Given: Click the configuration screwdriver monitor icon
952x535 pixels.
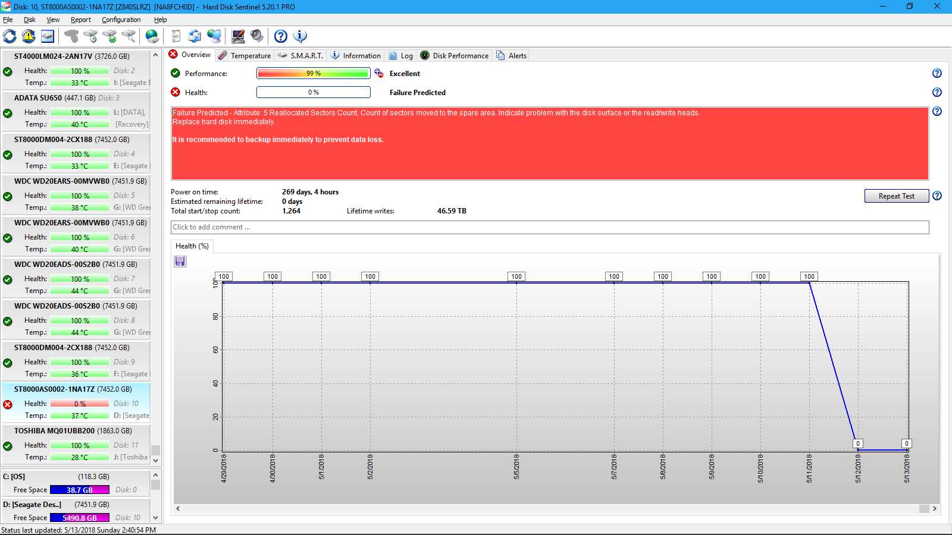Looking at the screenshot, I should (x=238, y=36).
